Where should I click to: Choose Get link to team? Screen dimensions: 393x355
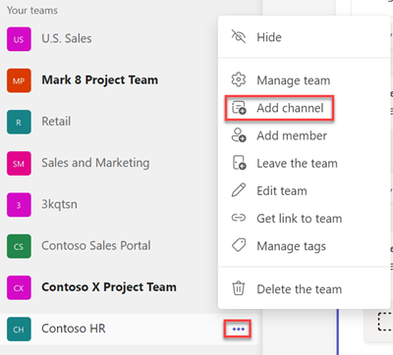click(x=305, y=218)
